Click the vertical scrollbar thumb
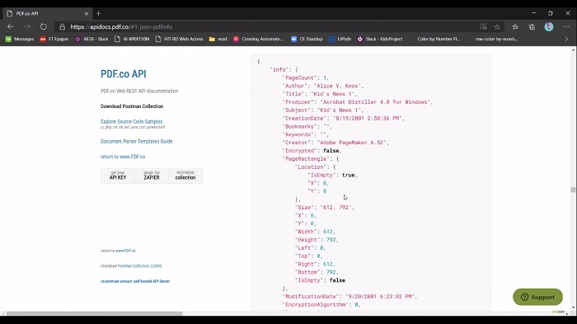577x324 pixels. click(573, 190)
